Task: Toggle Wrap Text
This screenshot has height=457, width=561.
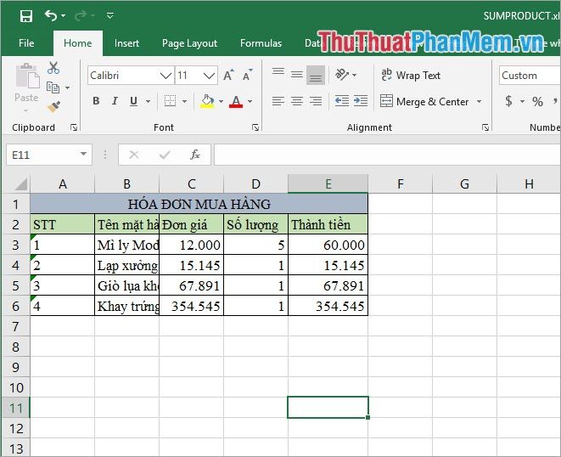Action: click(411, 76)
